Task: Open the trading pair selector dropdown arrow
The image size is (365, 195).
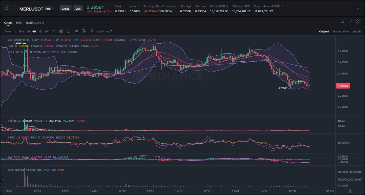Action: (54, 9)
